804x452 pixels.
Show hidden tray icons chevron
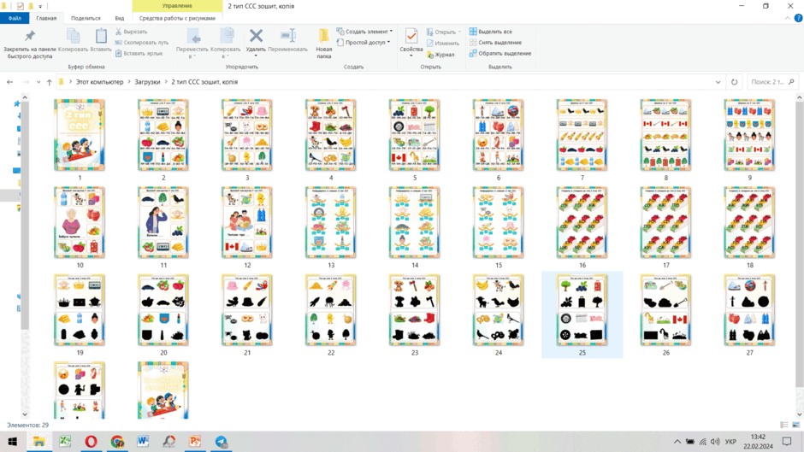pos(677,442)
